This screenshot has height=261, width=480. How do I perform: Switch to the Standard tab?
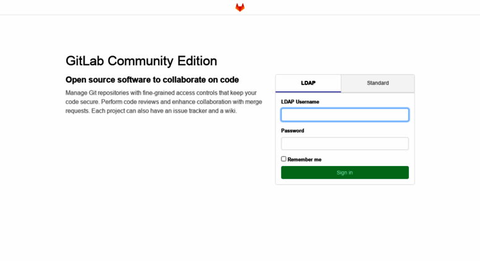click(x=377, y=83)
